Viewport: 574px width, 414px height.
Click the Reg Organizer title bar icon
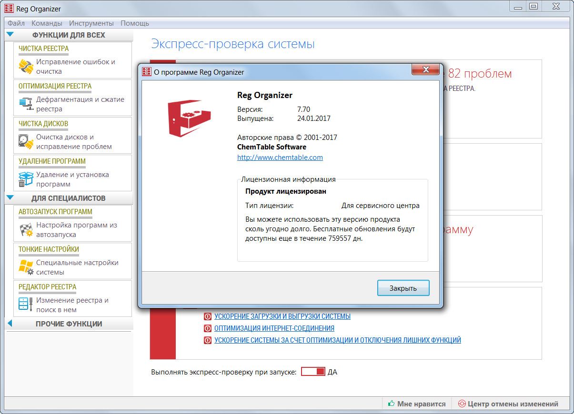click(8, 8)
